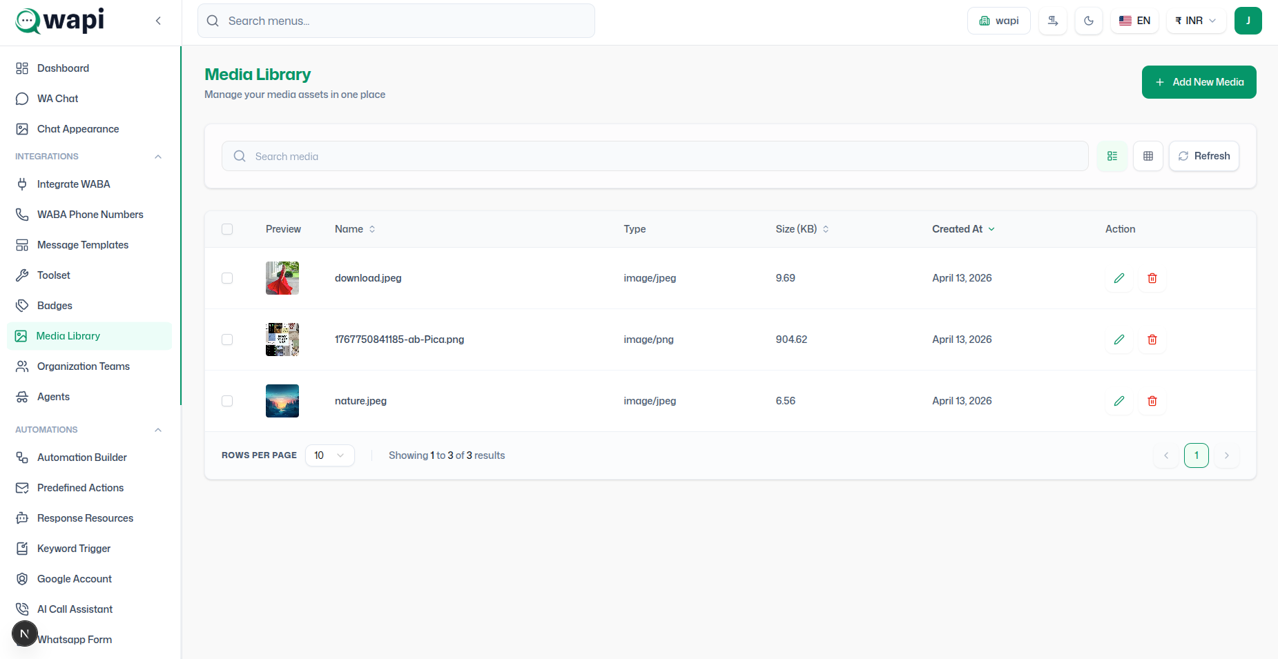Click Add New Media button
1278x659 pixels.
[1199, 82]
